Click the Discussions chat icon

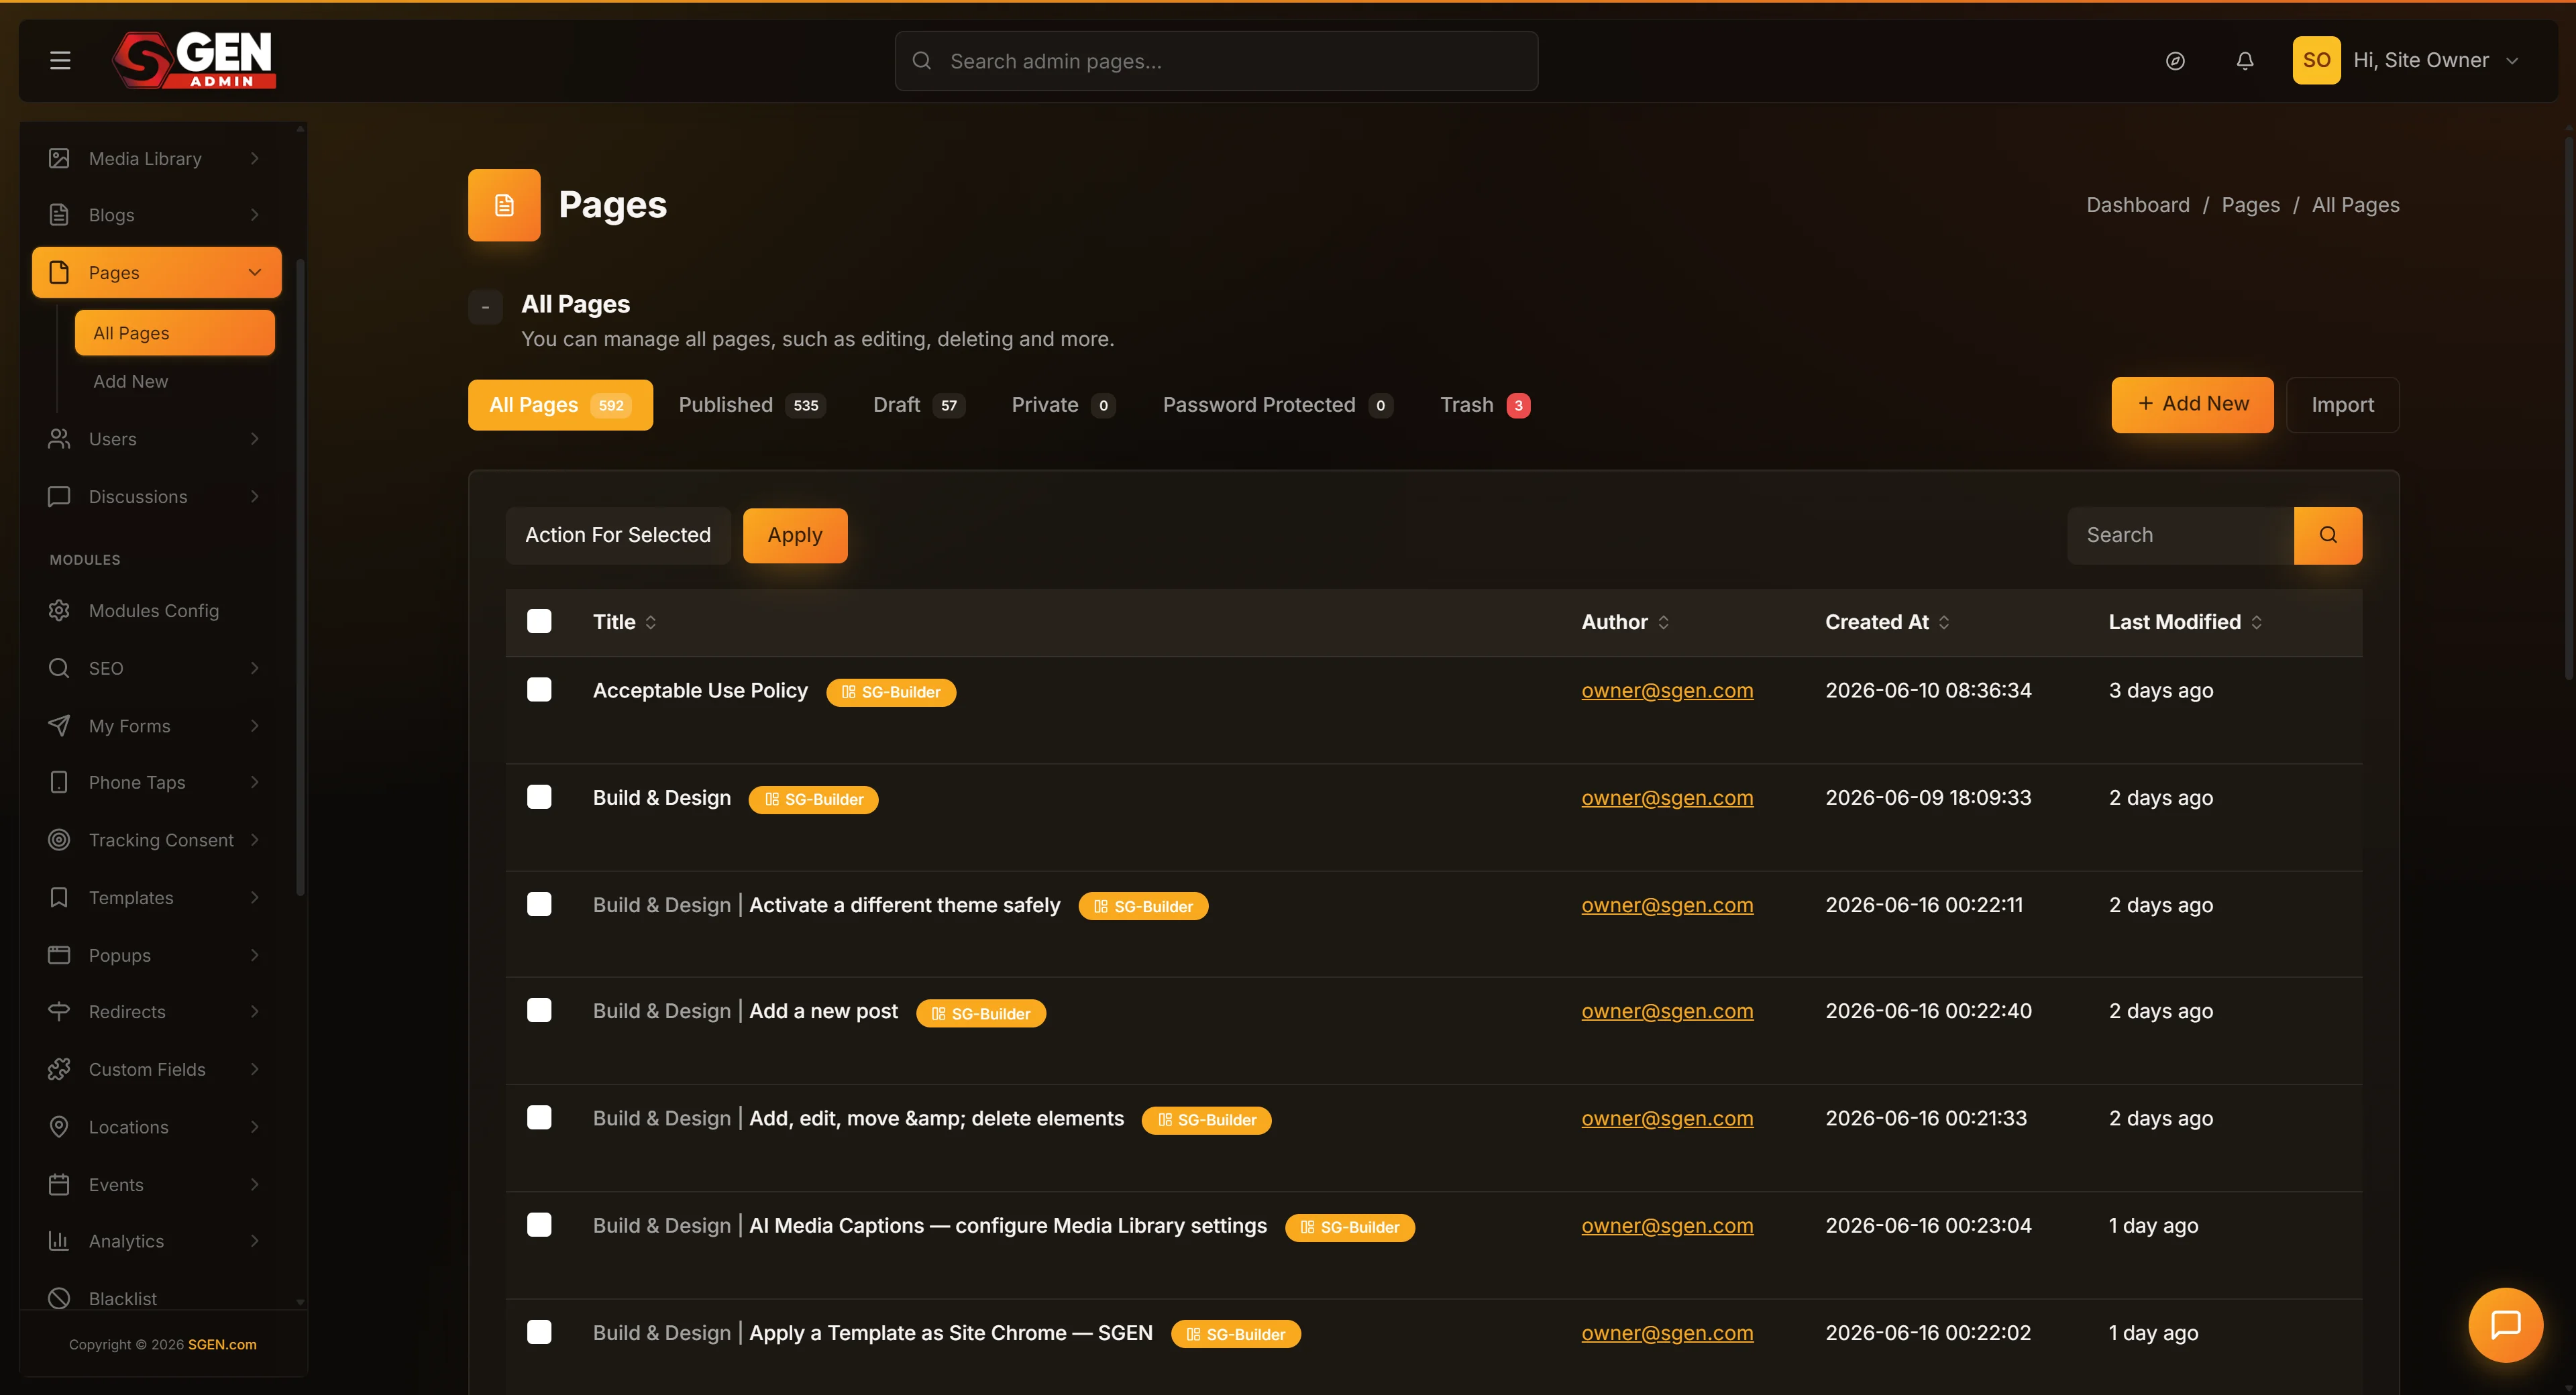click(59, 496)
